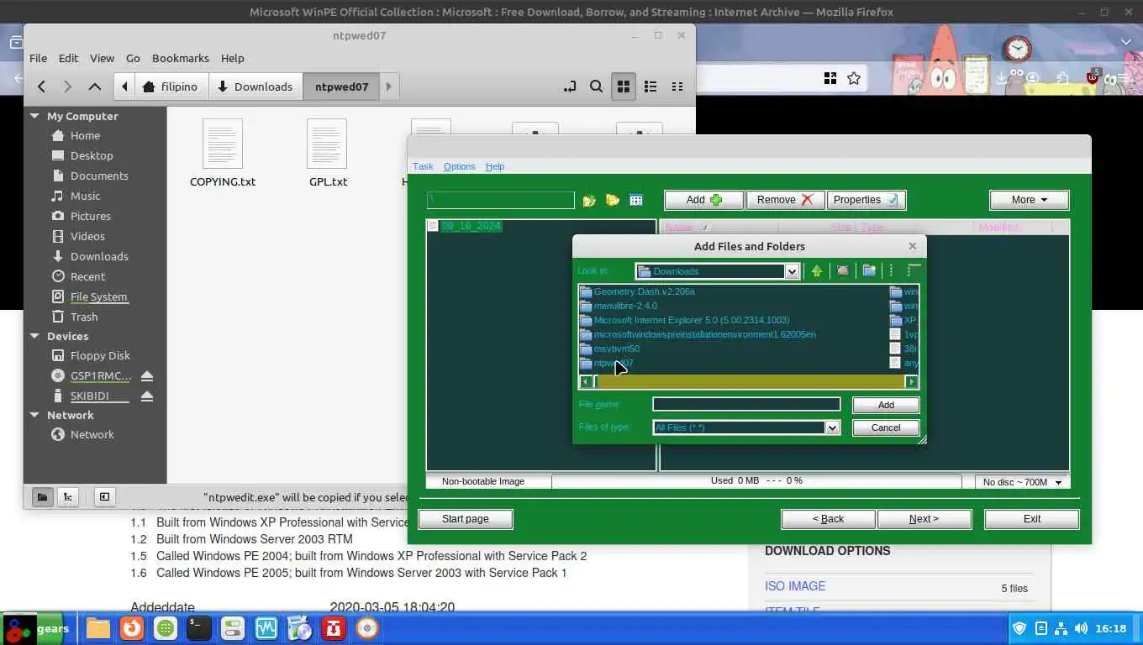Open the volume control in system tray

click(1081, 628)
